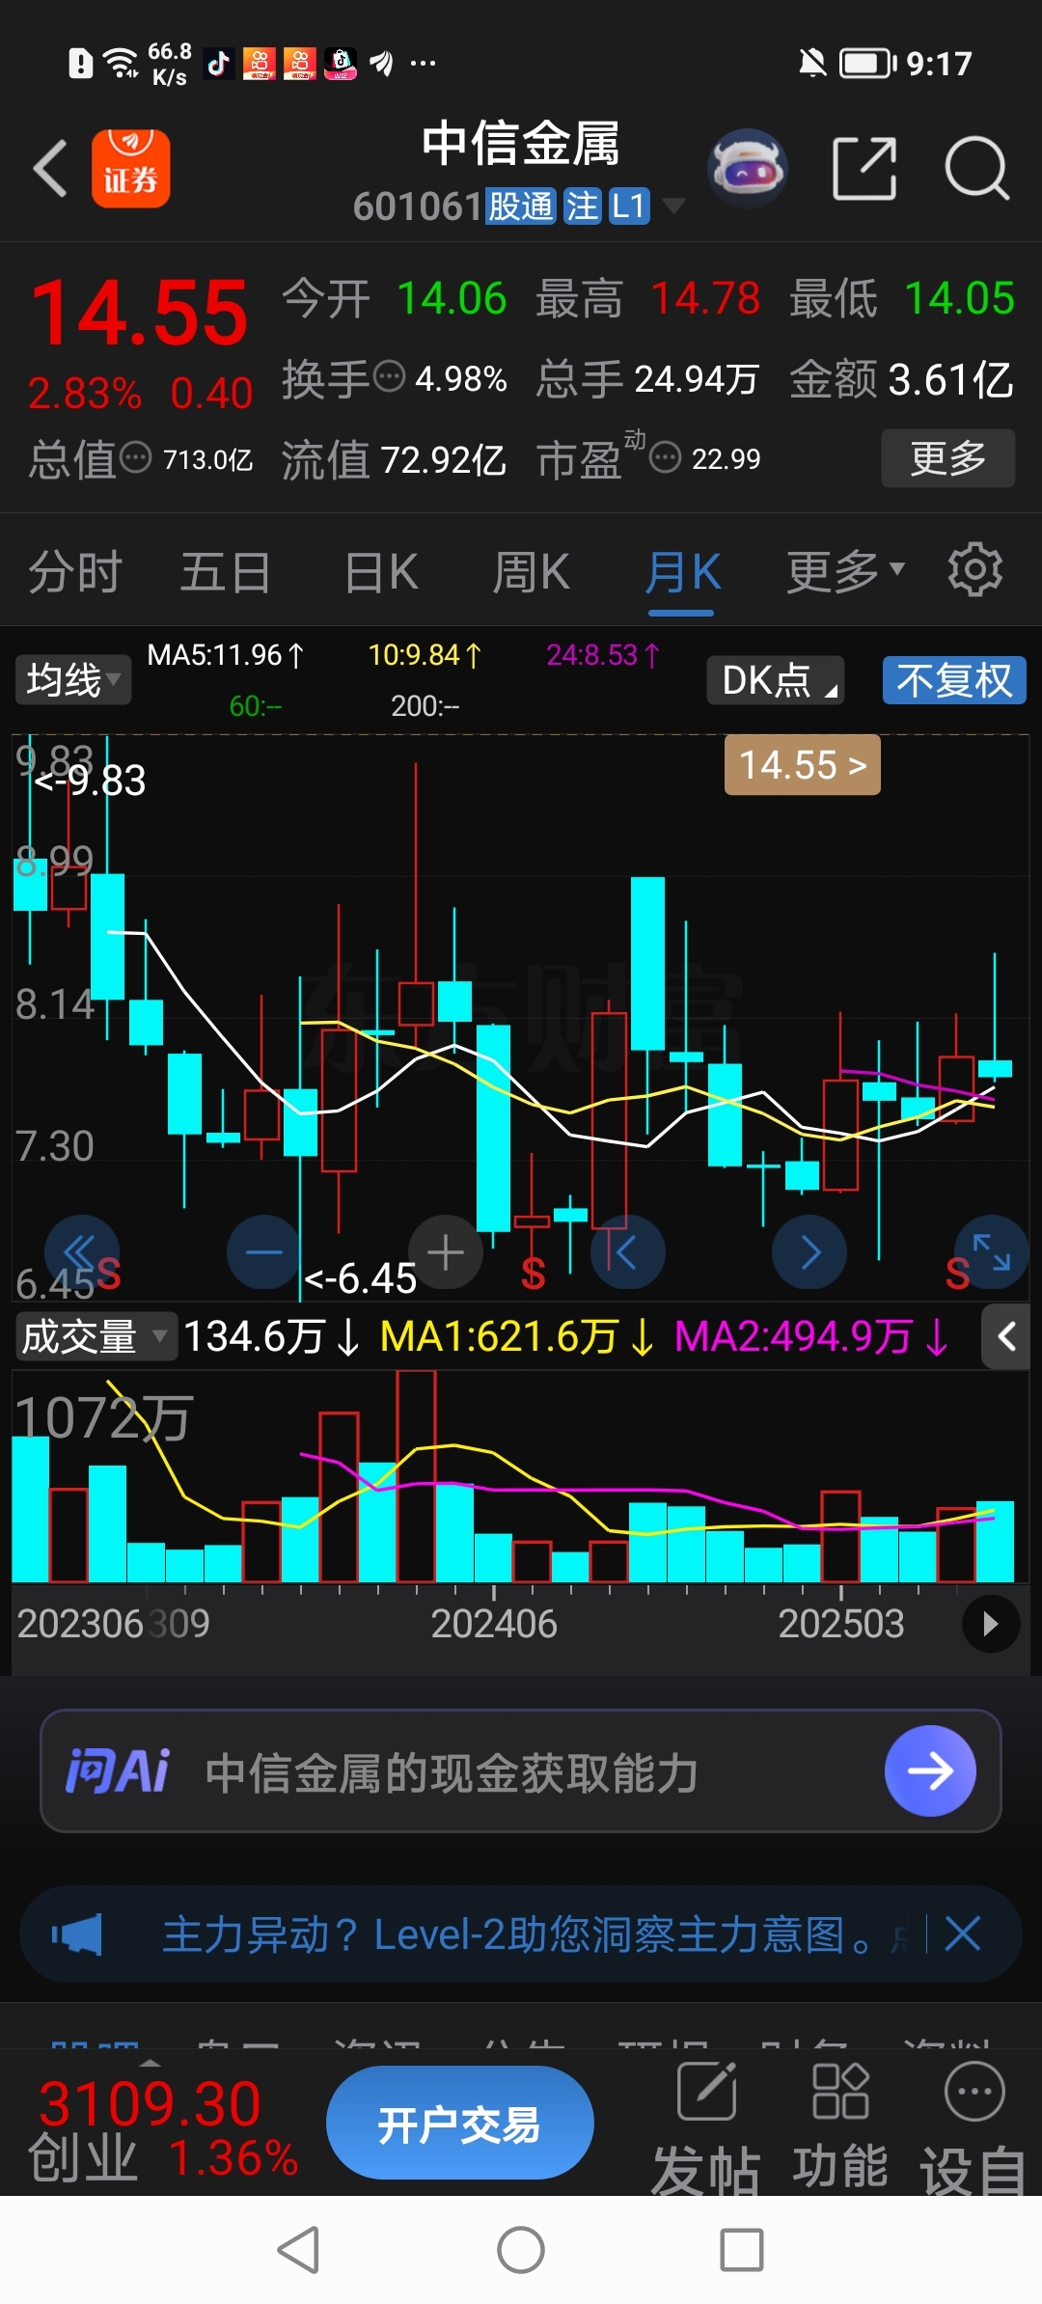
Task: Open the search magnifier icon
Action: click(x=976, y=169)
